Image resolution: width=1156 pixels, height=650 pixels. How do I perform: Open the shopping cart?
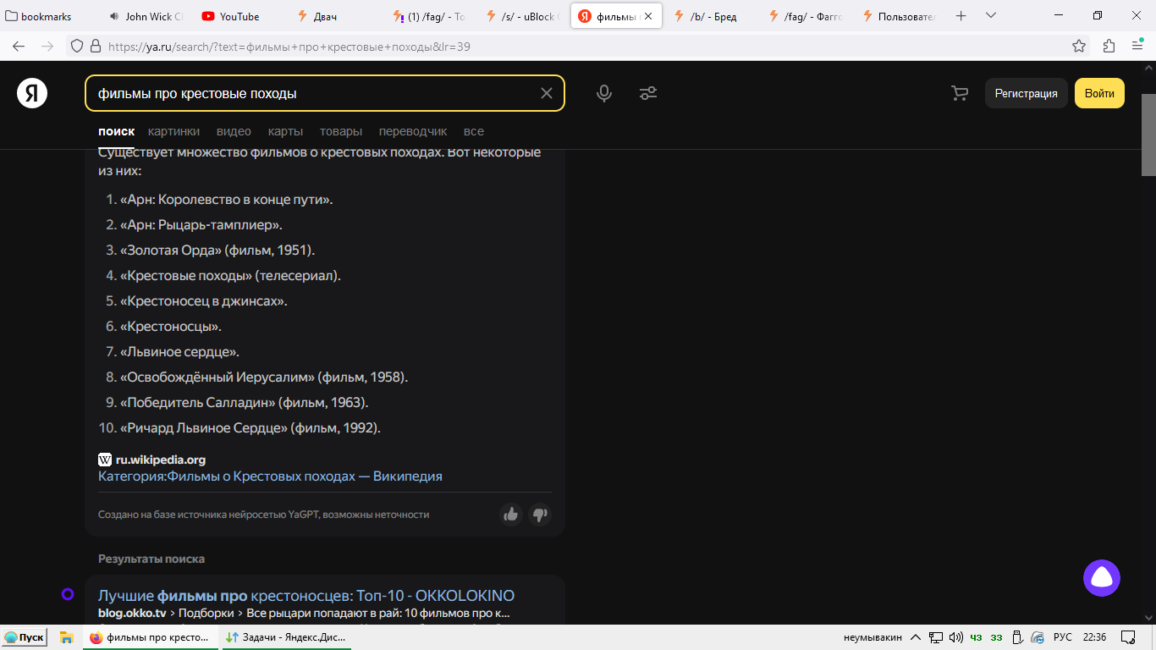959,93
